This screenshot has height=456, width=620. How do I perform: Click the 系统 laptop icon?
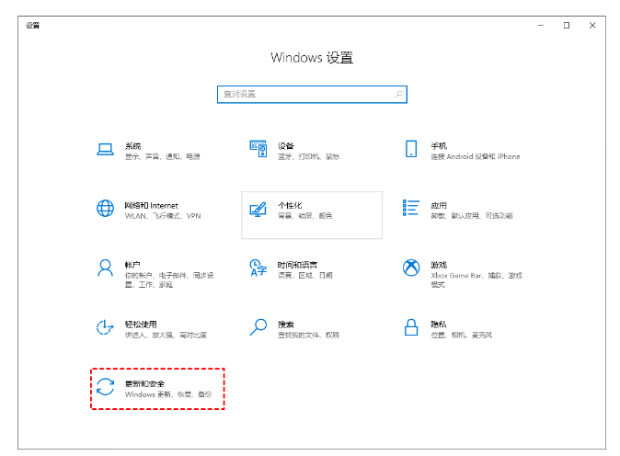pyautogui.click(x=105, y=149)
